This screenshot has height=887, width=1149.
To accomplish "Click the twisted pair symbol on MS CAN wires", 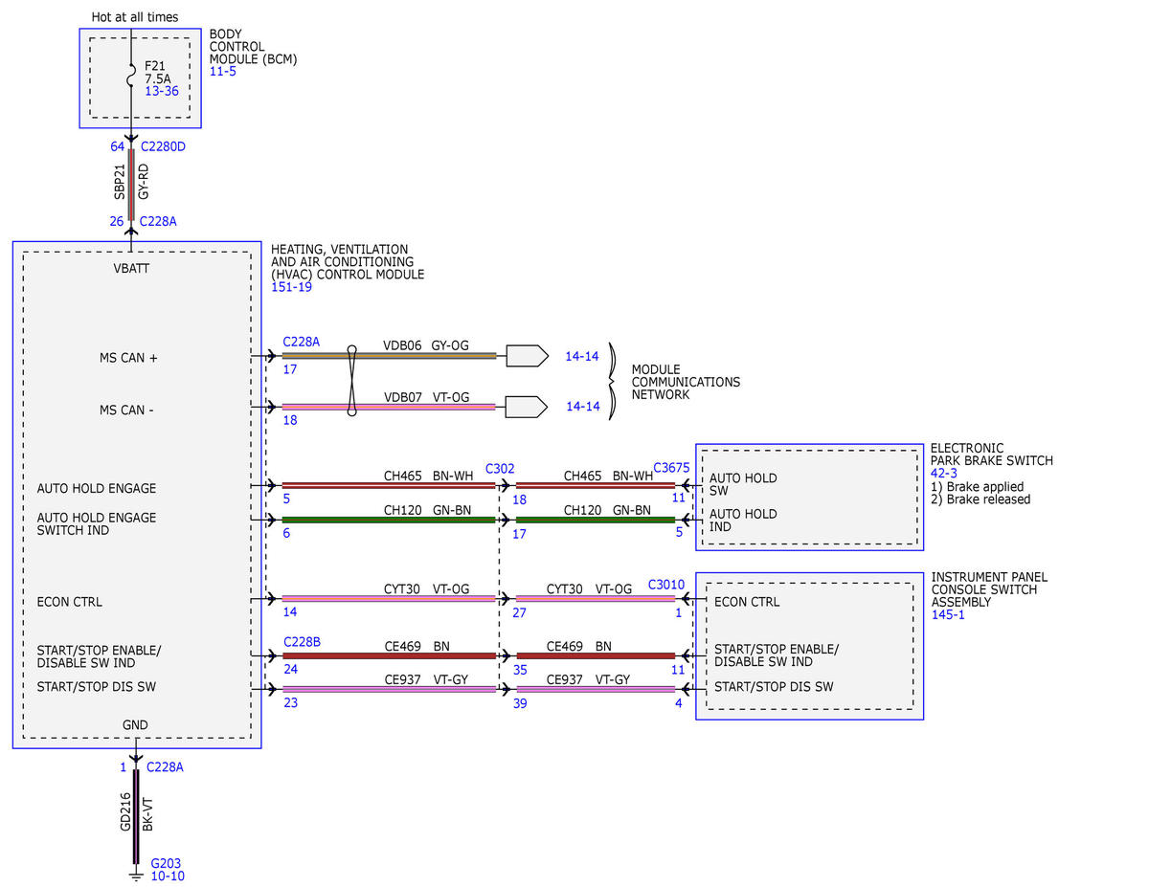I will pyautogui.click(x=351, y=381).
